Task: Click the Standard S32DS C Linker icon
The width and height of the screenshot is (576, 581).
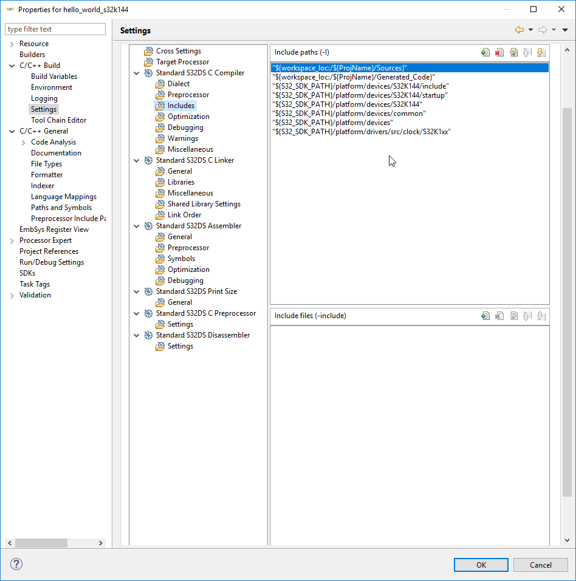Action: [148, 160]
